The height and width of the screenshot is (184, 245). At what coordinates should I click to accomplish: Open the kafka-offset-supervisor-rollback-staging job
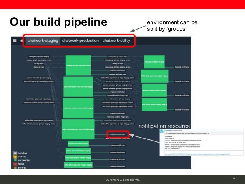tap(78, 165)
